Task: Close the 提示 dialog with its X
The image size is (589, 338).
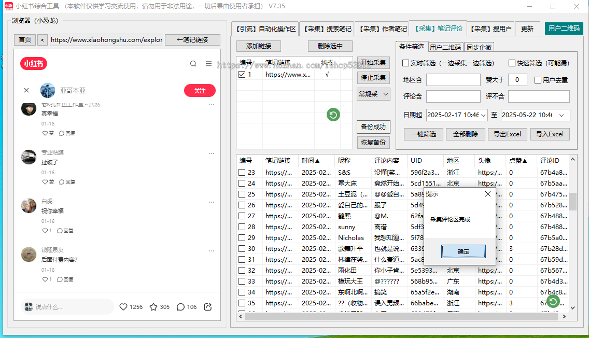Action: pos(487,194)
